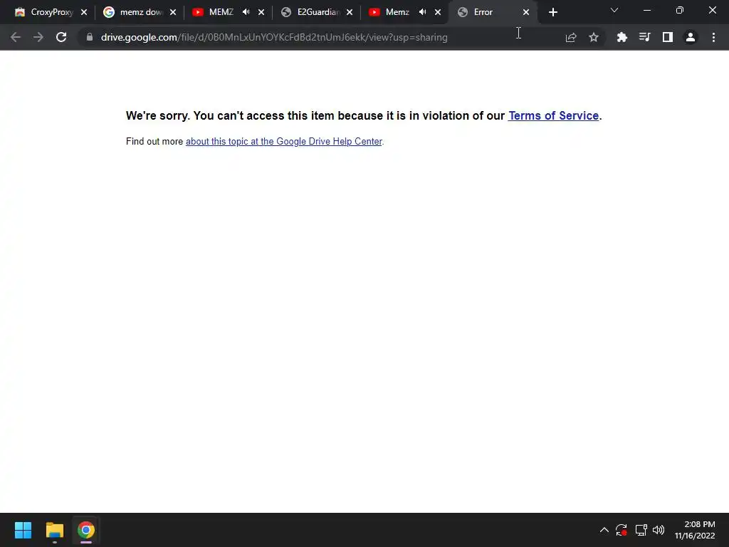The width and height of the screenshot is (729, 547).
Task: Click the Chrome taskbar icon
Action: tap(86, 530)
